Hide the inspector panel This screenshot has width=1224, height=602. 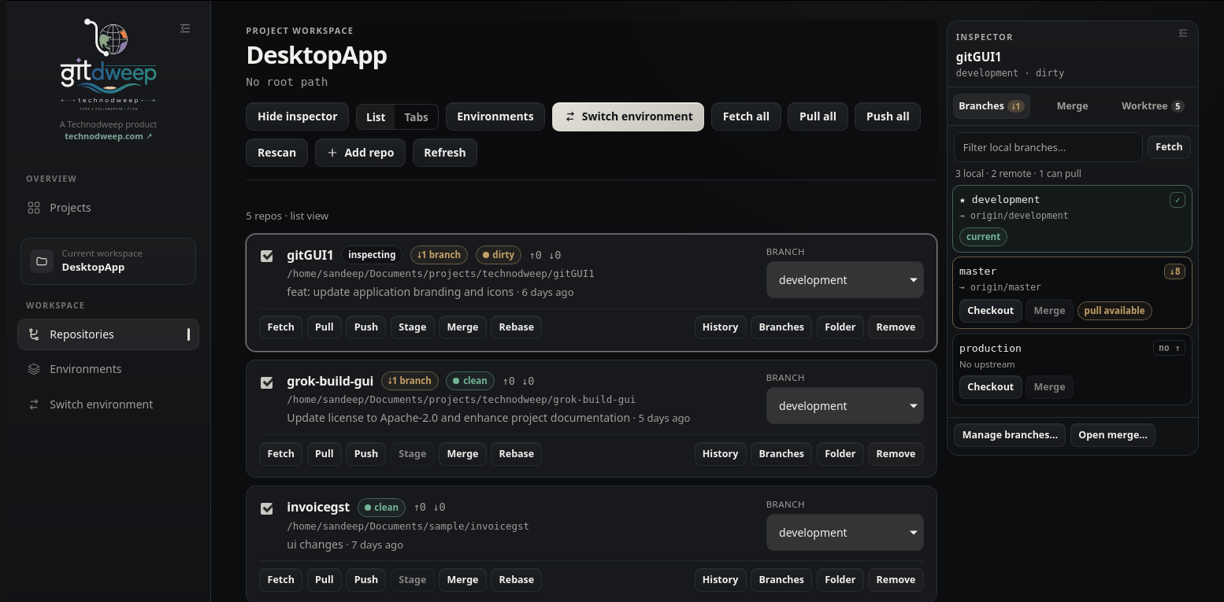297,116
